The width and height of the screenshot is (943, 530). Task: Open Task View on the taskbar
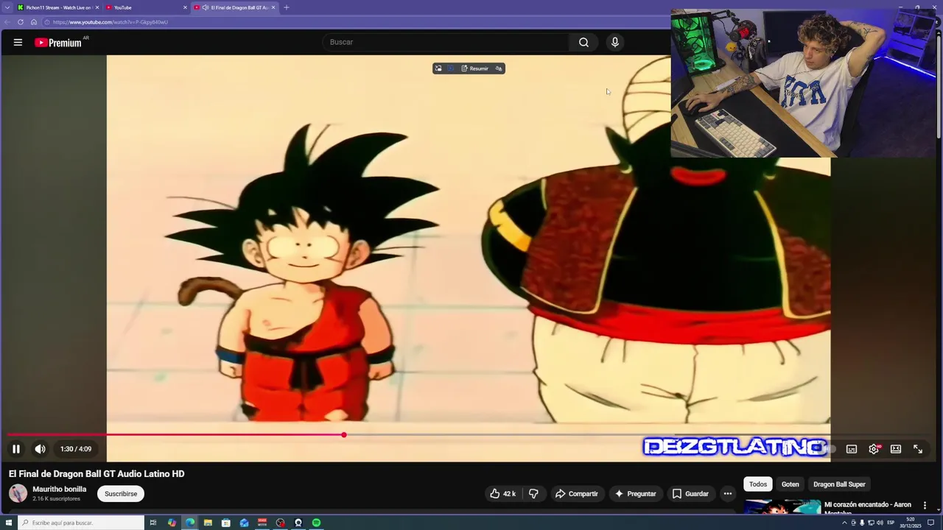tap(153, 523)
